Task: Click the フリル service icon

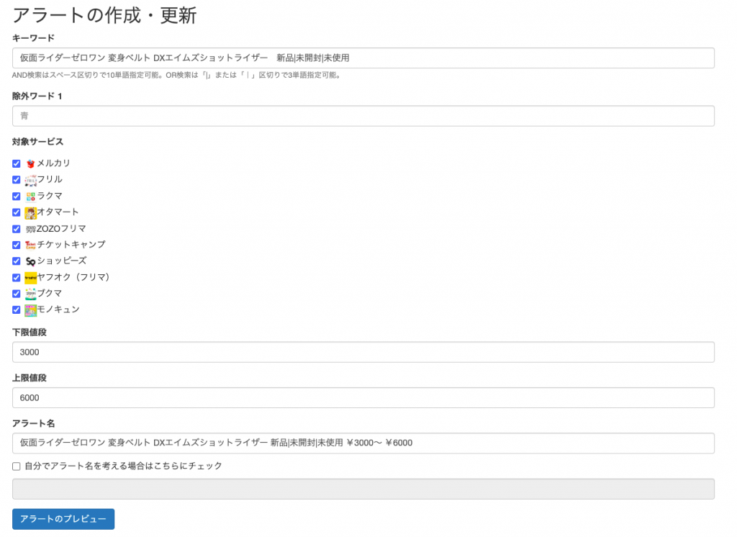Action: (30, 180)
